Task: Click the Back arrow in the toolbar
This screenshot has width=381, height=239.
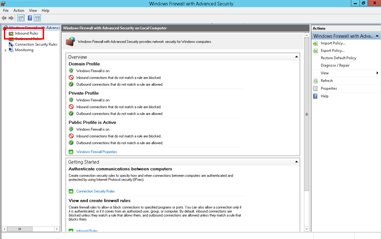Action: 4,18
